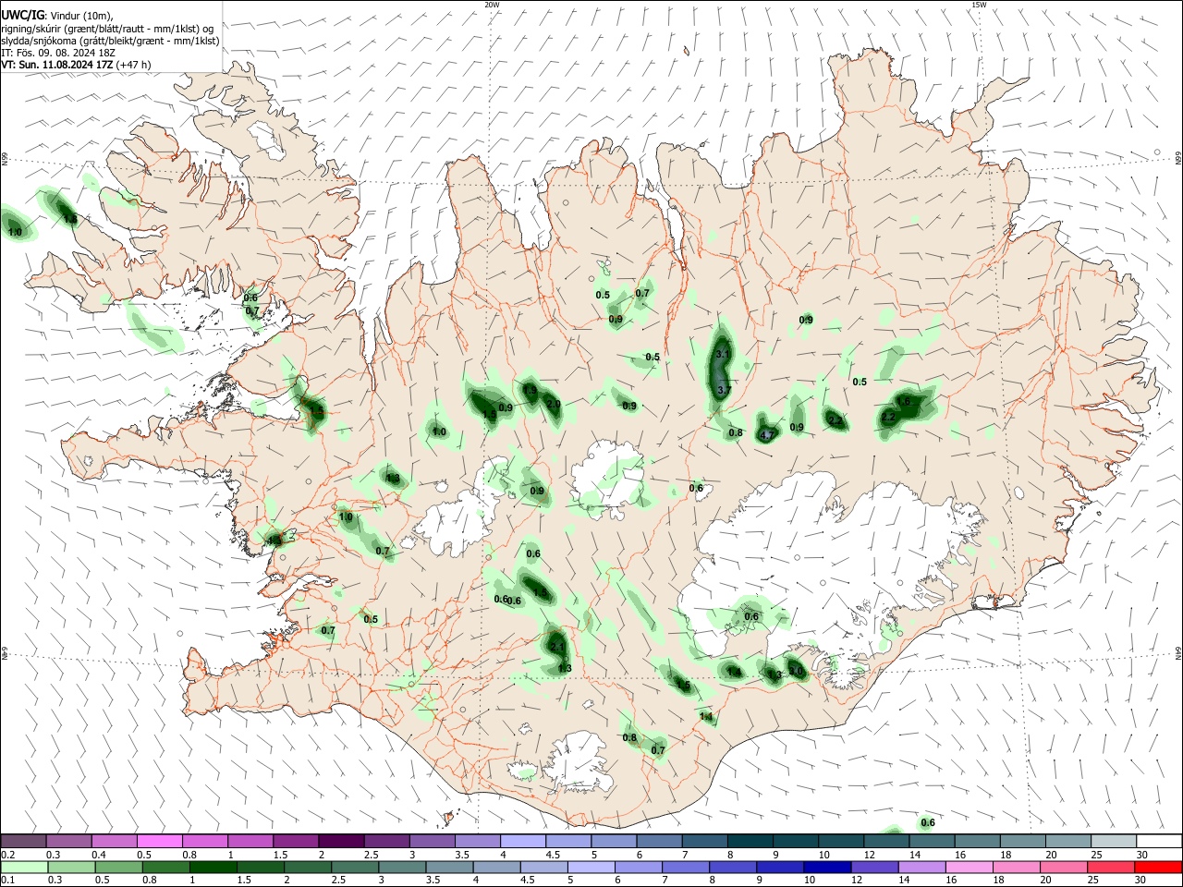
Task: Pick the white swatch above 30 in upper legend
Action: (x=1159, y=841)
